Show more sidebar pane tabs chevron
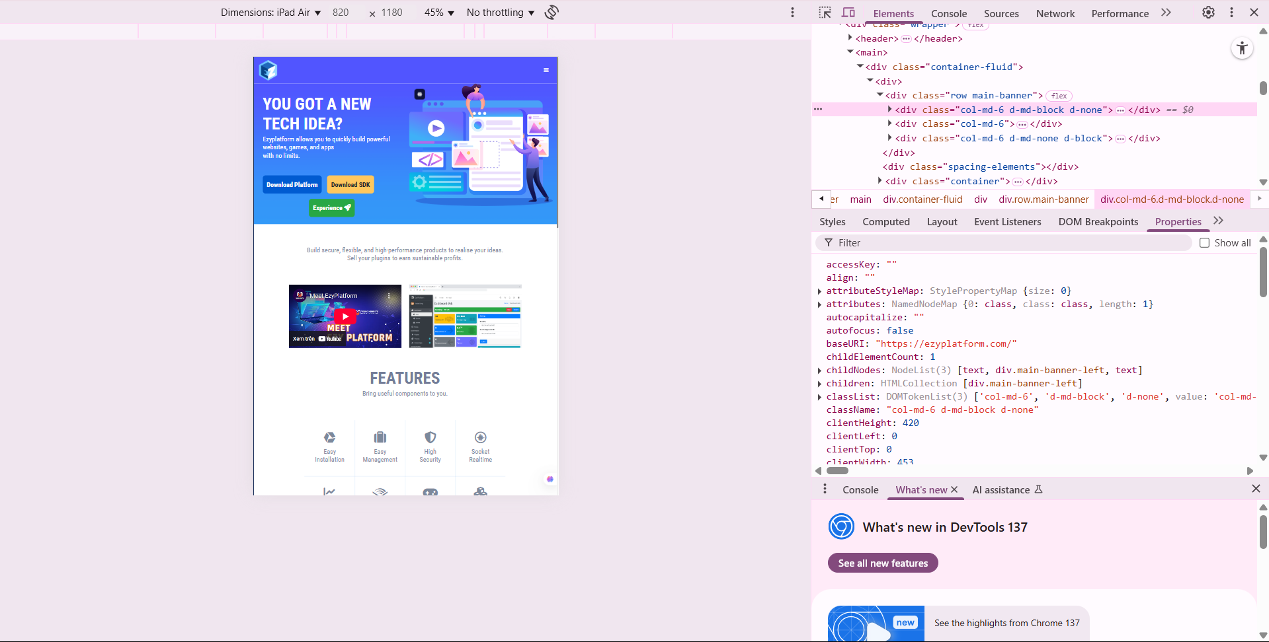1269x642 pixels. (x=1219, y=221)
